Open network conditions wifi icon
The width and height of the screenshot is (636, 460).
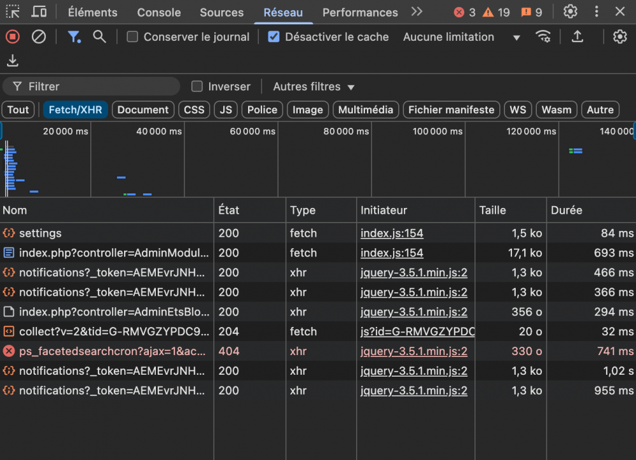543,37
